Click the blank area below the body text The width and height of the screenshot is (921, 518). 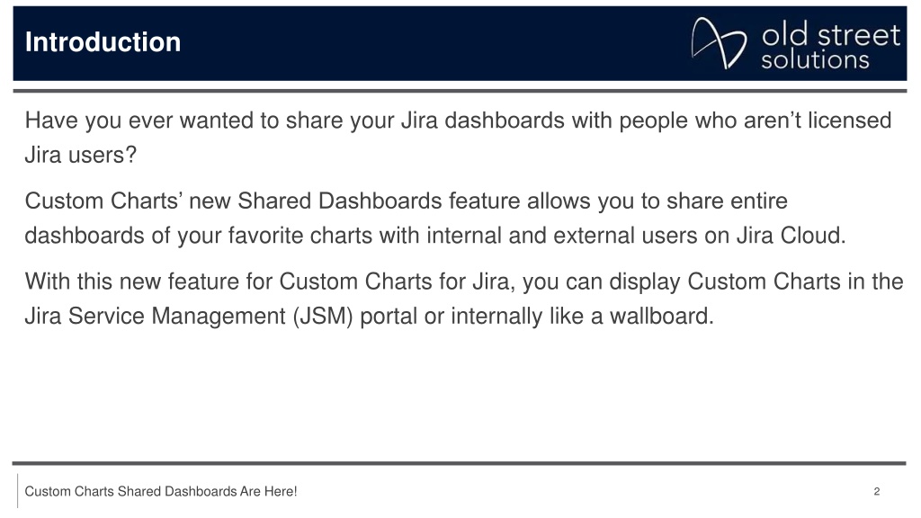pyautogui.click(x=460, y=395)
